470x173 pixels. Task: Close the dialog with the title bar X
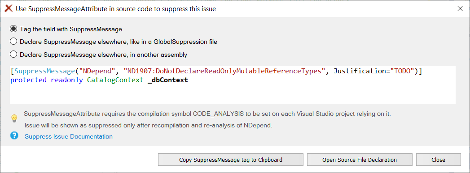click(x=460, y=8)
